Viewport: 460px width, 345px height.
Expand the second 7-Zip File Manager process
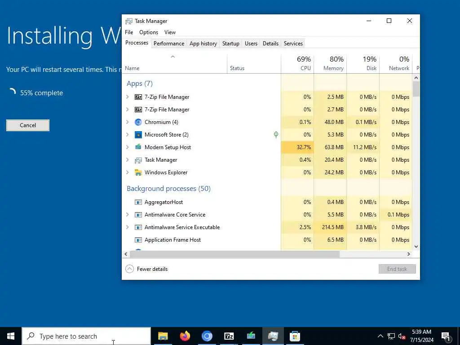coord(127,110)
